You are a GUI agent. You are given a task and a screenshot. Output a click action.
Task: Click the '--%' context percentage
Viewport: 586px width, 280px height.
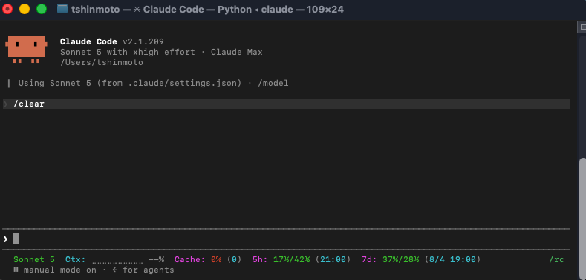(156, 259)
